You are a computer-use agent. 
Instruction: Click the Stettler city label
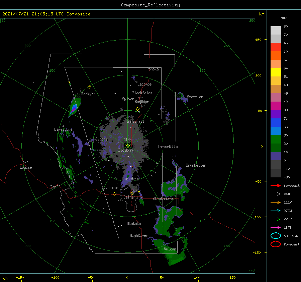click(x=195, y=97)
